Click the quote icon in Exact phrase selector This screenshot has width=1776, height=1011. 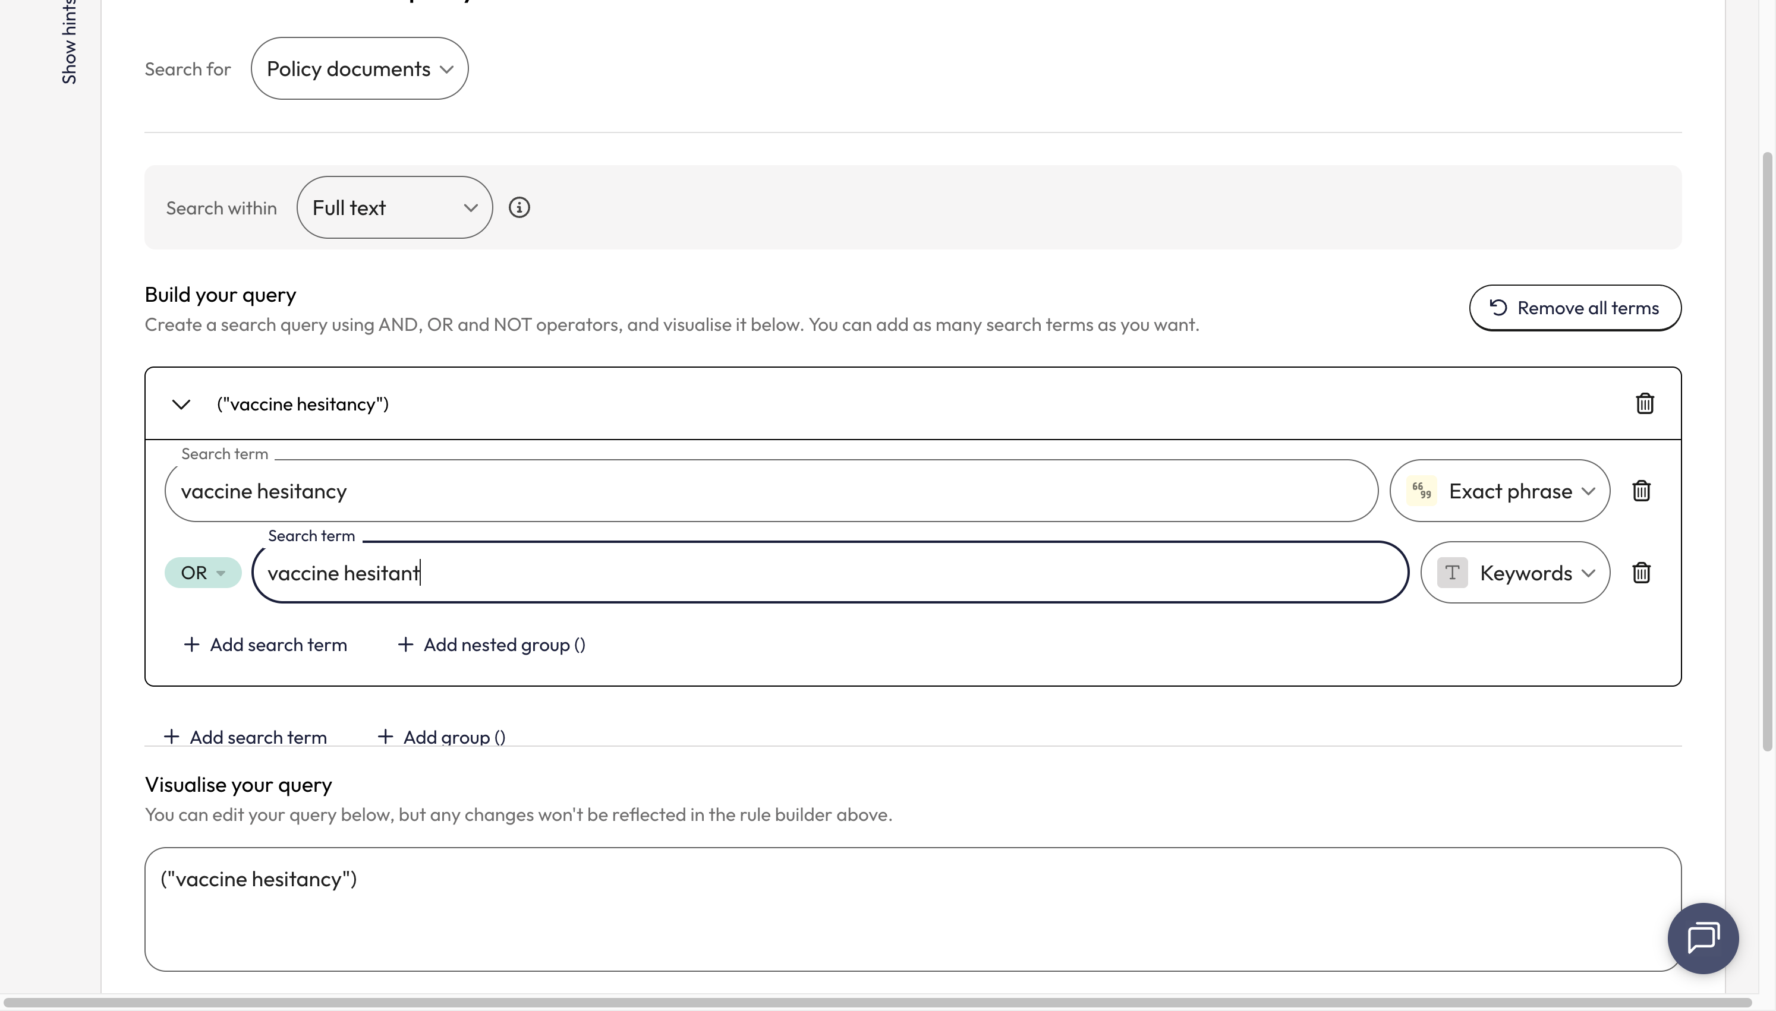(1421, 491)
